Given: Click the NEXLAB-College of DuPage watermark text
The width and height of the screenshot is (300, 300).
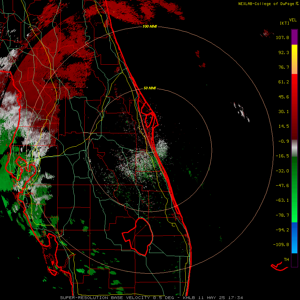Looking at the screenshot, I should point(268,4).
